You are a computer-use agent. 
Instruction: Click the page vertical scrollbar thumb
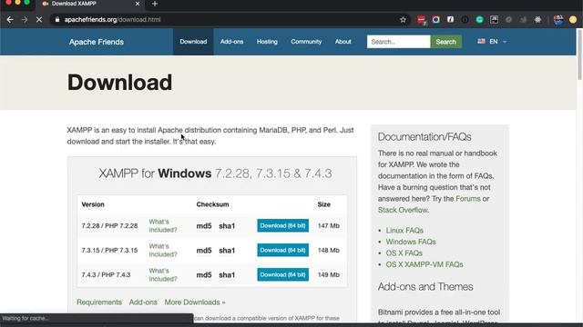[579, 54]
